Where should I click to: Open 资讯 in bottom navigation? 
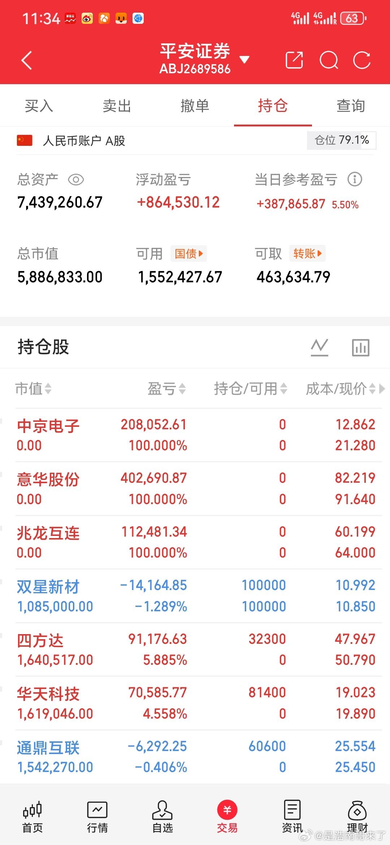click(x=292, y=817)
